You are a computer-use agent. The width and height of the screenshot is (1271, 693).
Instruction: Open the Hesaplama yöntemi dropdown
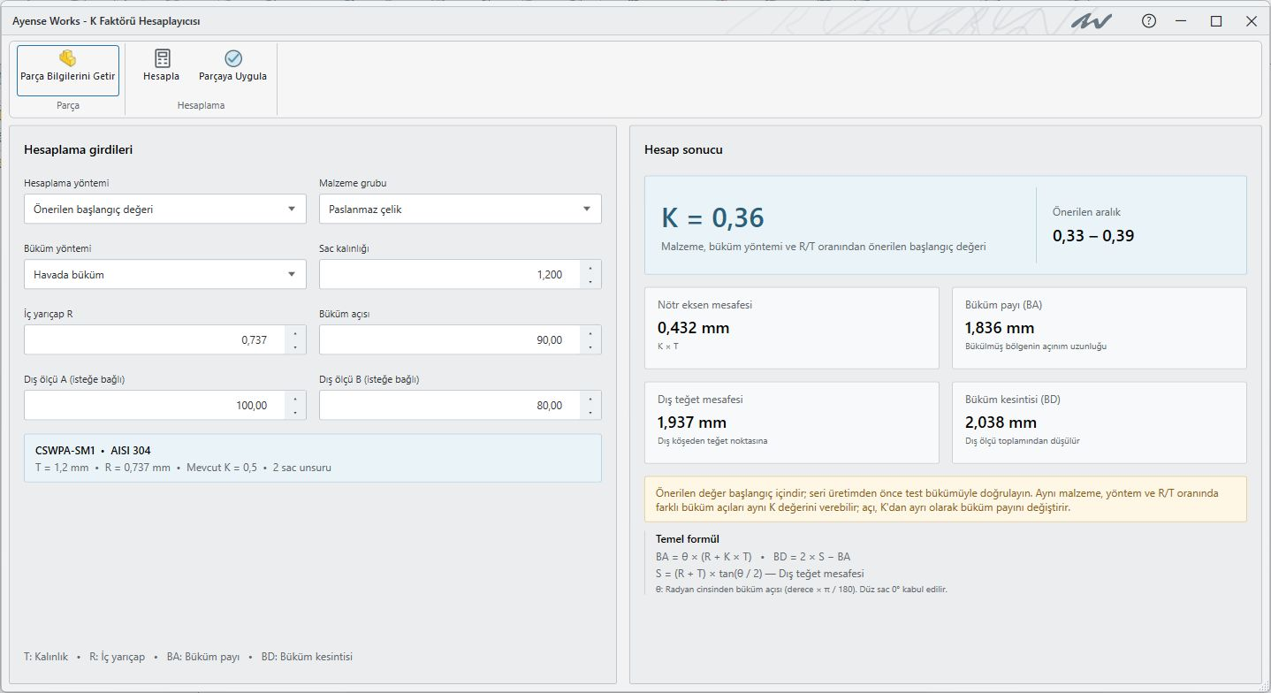[165, 209]
